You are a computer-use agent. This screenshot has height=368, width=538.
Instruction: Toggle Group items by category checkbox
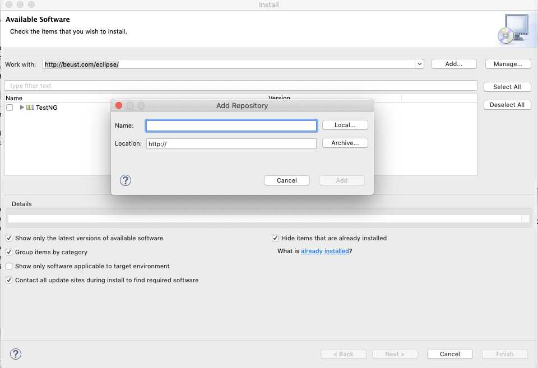10,252
